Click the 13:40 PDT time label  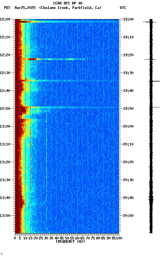(5, 198)
